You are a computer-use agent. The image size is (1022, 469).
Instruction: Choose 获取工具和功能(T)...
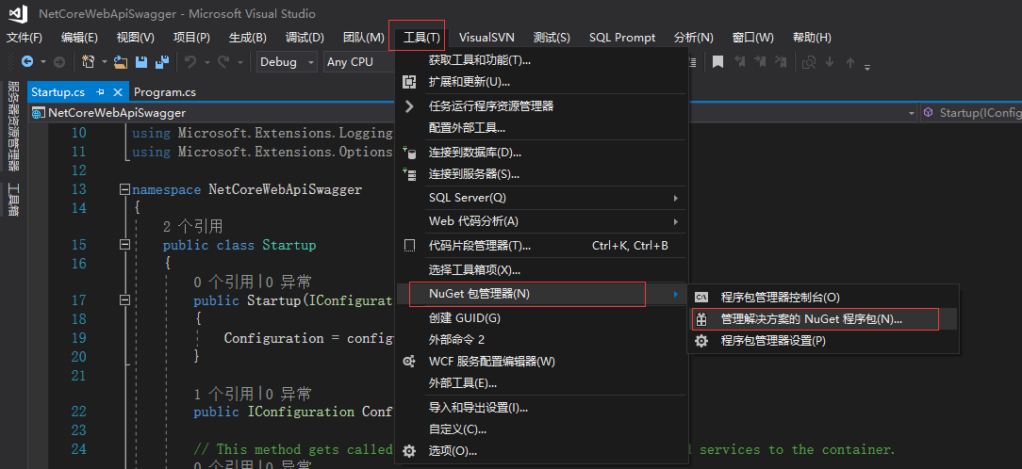click(543, 60)
